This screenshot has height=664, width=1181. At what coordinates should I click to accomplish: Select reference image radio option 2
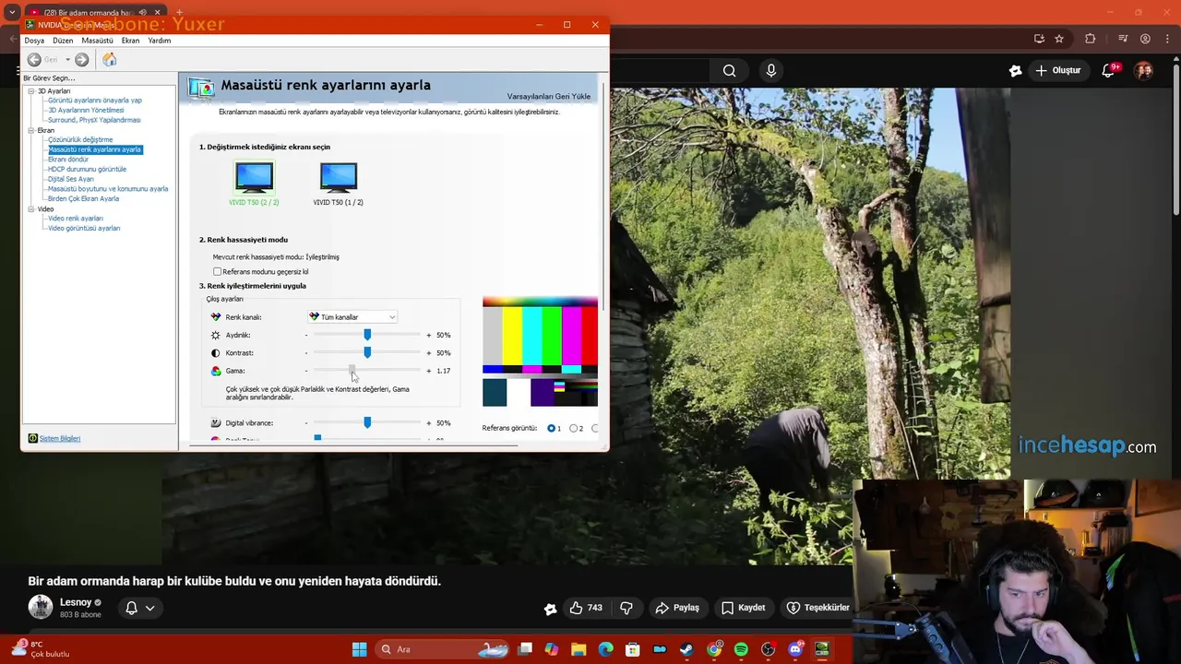pos(574,428)
